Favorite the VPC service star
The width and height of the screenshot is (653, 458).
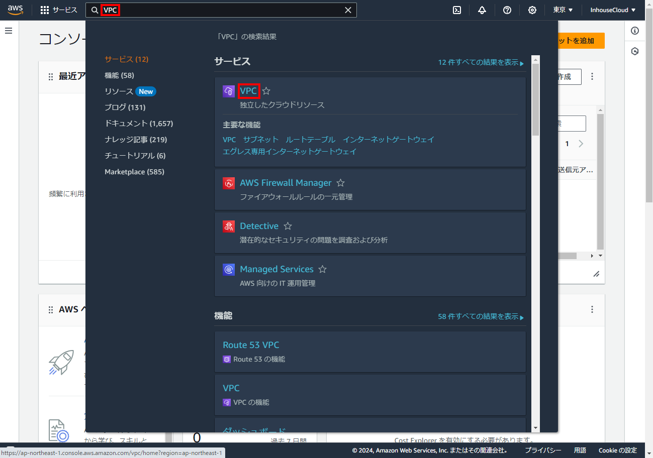tap(266, 91)
